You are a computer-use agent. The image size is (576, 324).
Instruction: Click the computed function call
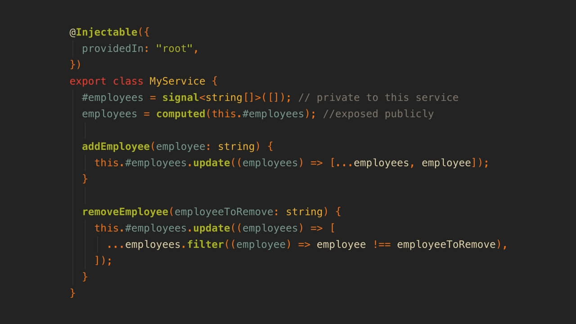[x=180, y=114]
